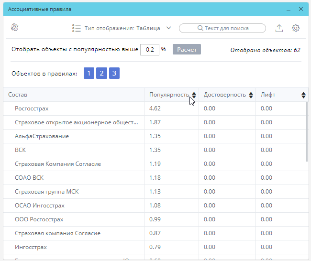Open the Таблица display type selector
311x261 pixels.
tap(148, 28)
